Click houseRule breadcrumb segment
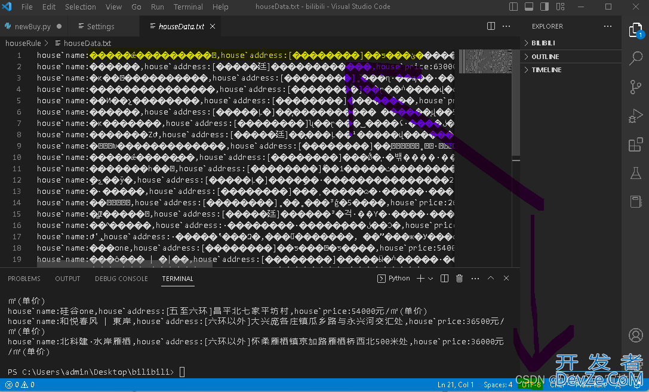The image size is (649, 392). [23, 43]
